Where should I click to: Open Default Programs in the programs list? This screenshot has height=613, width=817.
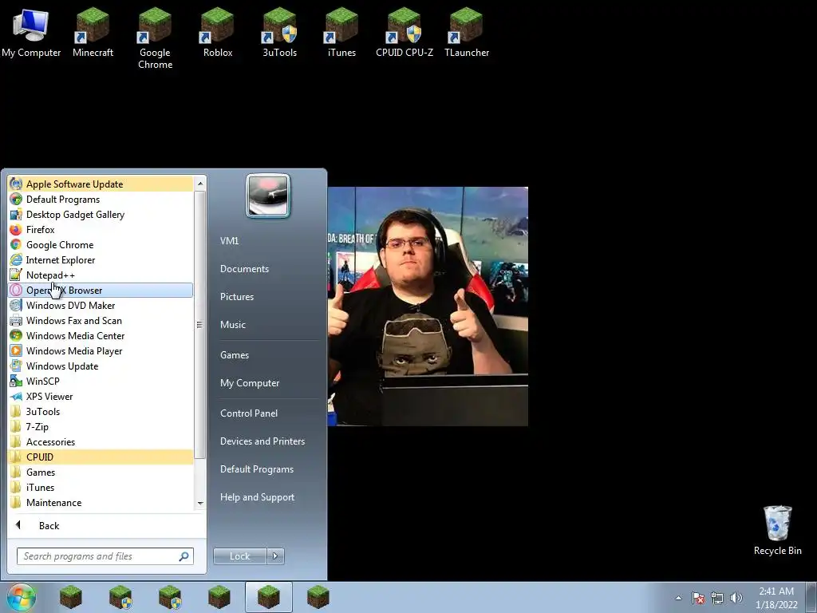pos(101,199)
